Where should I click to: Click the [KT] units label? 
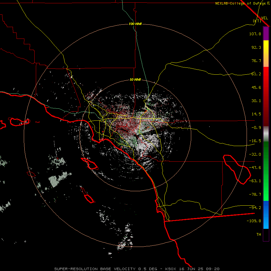pyautogui.click(x=257, y=21)
